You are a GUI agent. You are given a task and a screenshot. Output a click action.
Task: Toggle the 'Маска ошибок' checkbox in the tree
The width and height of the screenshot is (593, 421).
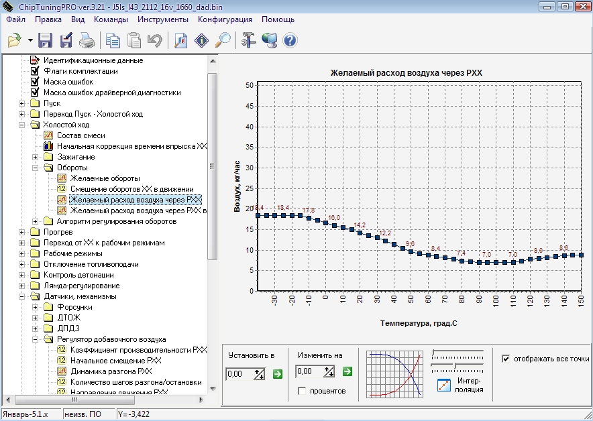tap(36, 82)
